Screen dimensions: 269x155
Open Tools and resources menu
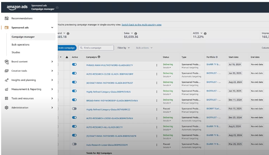point(23,99)
